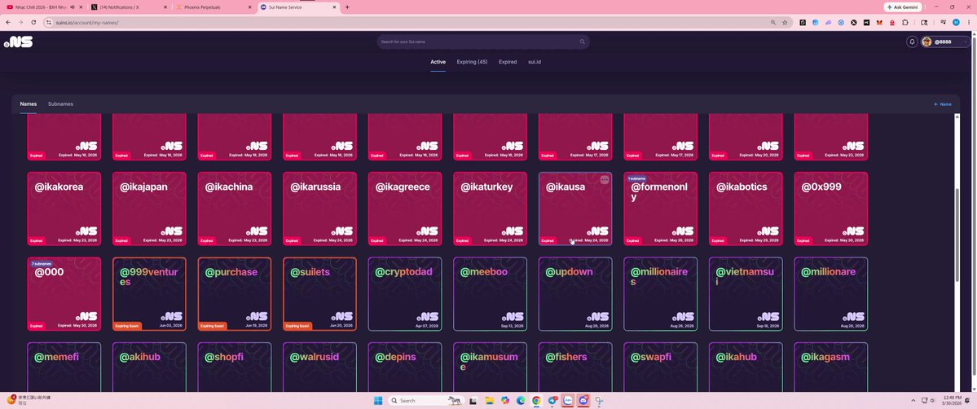
Task: Open the sui.id tab
Action: point(535,62)
